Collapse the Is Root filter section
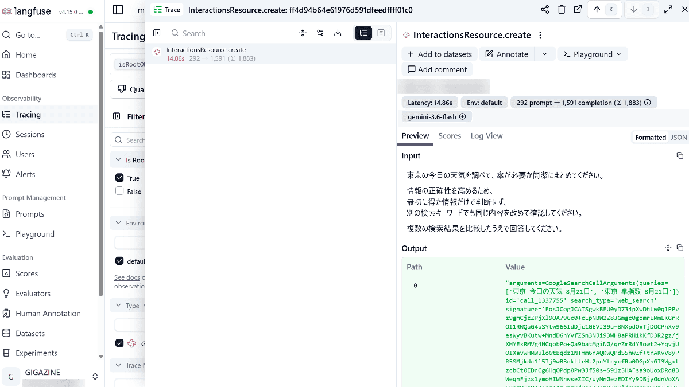Viewport: 689px width, 387px height. click(x=127, y=160)
